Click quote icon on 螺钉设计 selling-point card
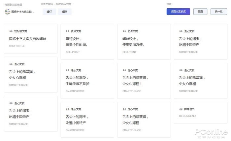Viewport: 231px width, 141px height. (x=68, y=31)
